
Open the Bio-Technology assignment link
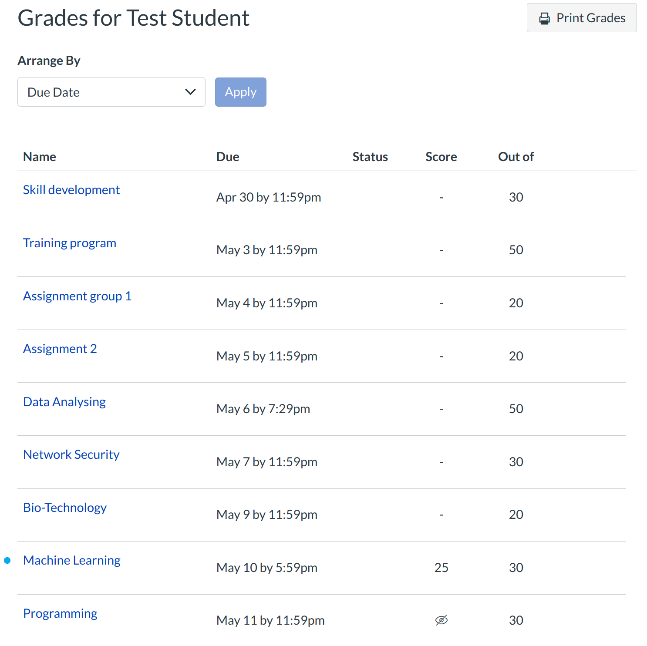pyautogui.click(x=65, y=508)
